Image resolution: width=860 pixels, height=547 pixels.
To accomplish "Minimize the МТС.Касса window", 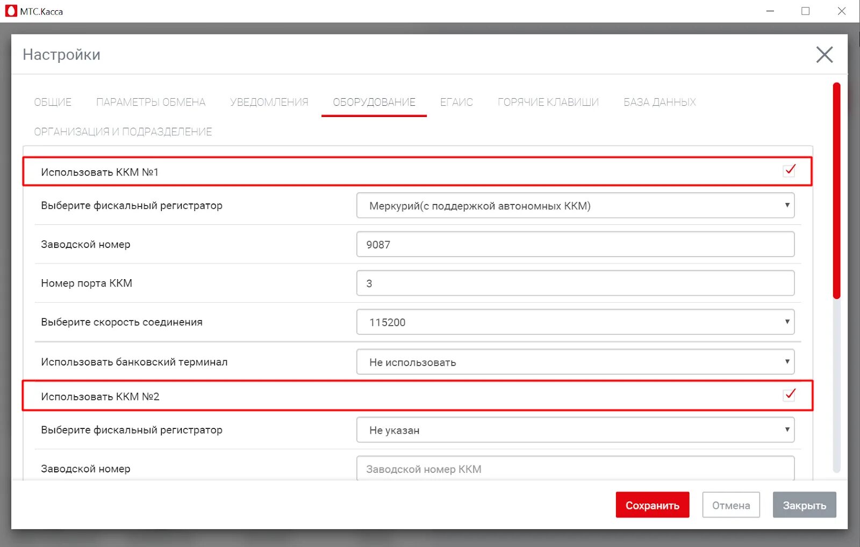I will tap(770, 11).
